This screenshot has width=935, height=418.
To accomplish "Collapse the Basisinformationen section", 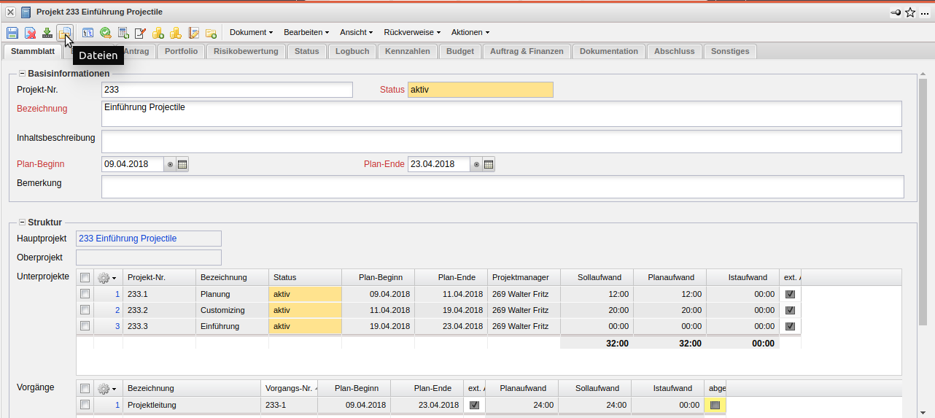I will coord(22,74).
